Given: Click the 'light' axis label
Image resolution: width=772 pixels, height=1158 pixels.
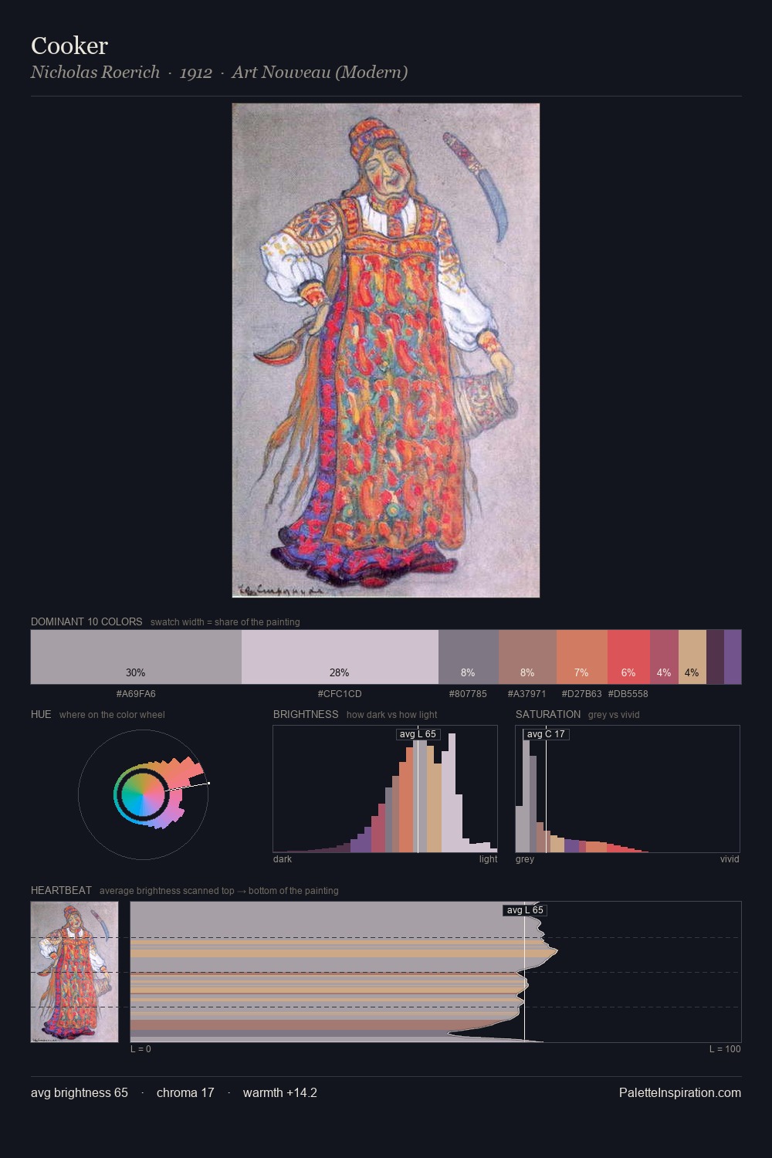Looking at the screenshot, I should [488, 859].
